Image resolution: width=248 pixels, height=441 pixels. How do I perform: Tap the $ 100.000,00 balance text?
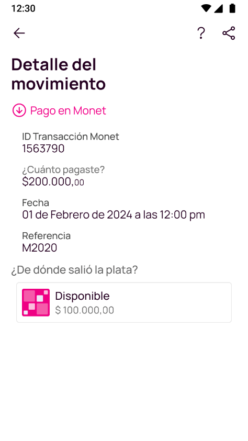click(85, 310)
